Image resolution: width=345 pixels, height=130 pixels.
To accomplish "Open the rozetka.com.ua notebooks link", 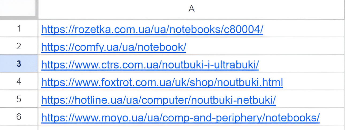I will (152, 29).
